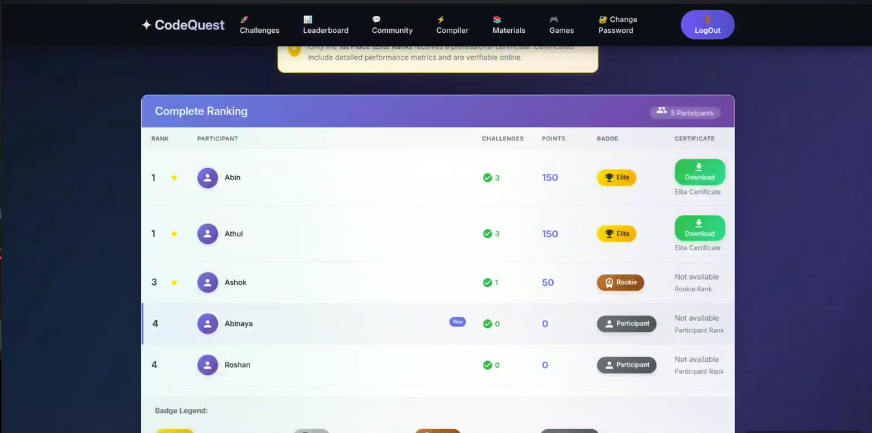872x433 pixels.
Task: Click the green check icon in Athul's row
Action: click(x=487, y=234)
